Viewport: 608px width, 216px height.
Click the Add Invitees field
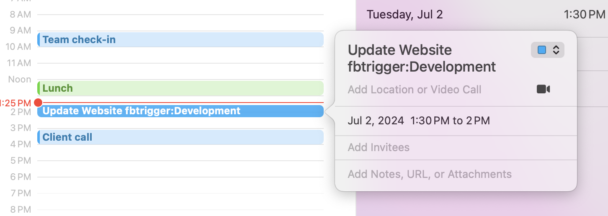pos(379,147)
